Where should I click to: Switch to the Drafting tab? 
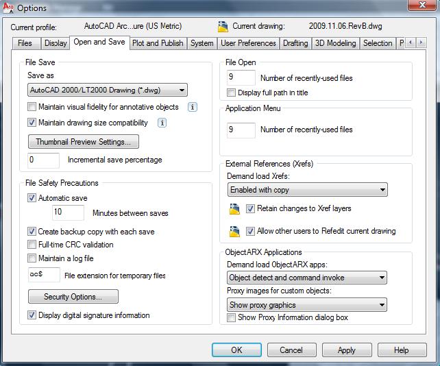[x=295, y=43]
